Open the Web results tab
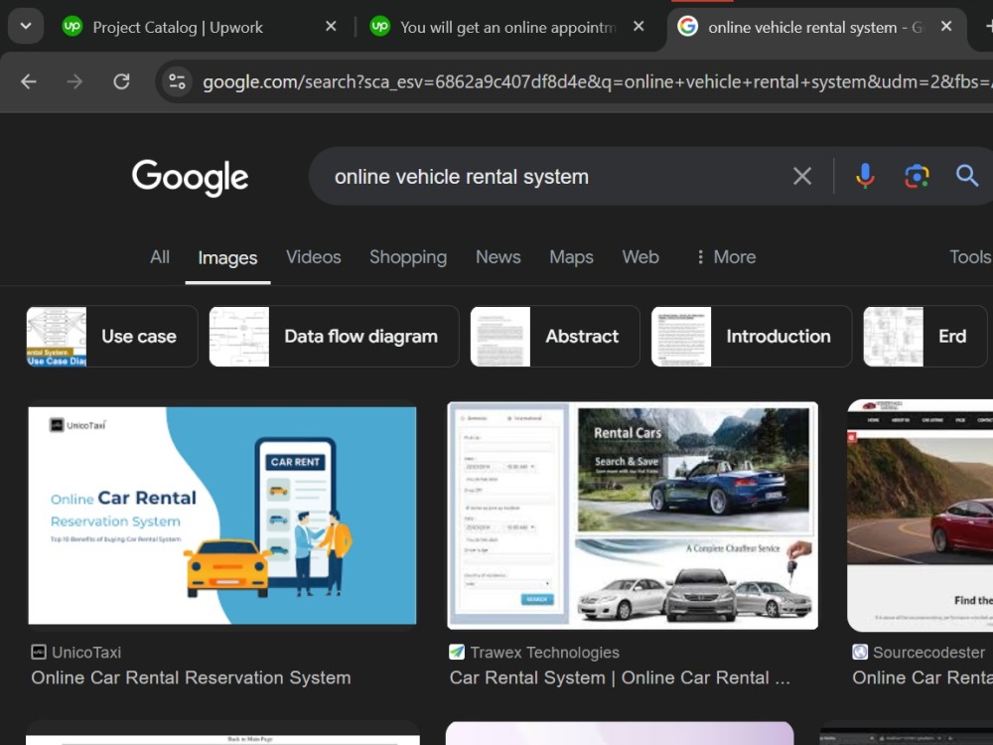 [640, 257]
